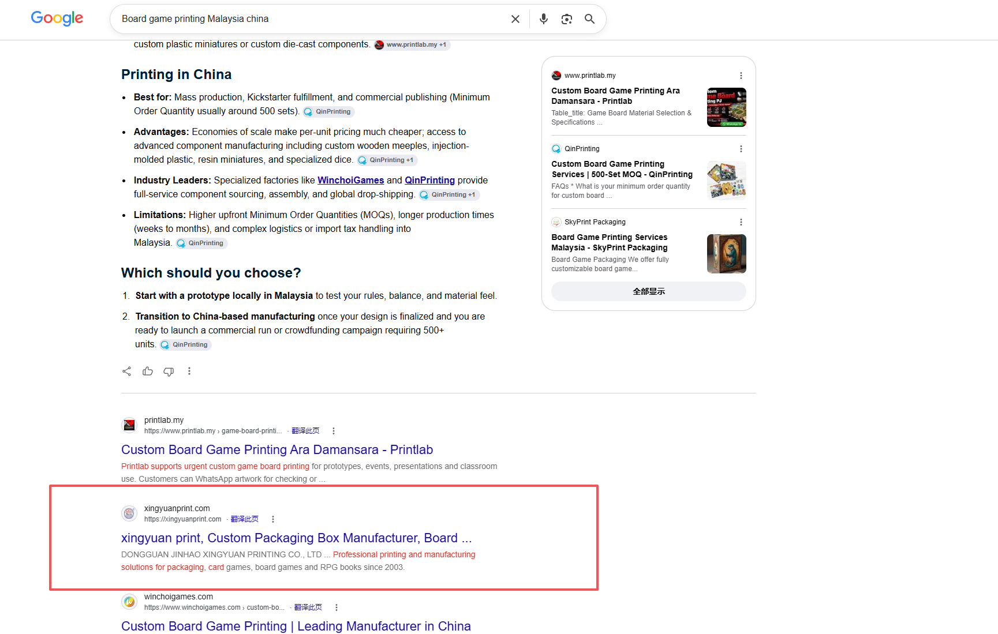The image size is (998, 634).
Task: Open Board Game Printing Services Malaysia card title
Action: 609,242
